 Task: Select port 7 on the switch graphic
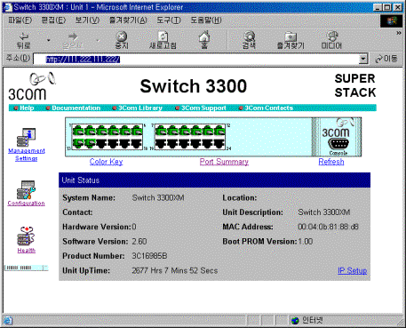[x=160, y=131]
